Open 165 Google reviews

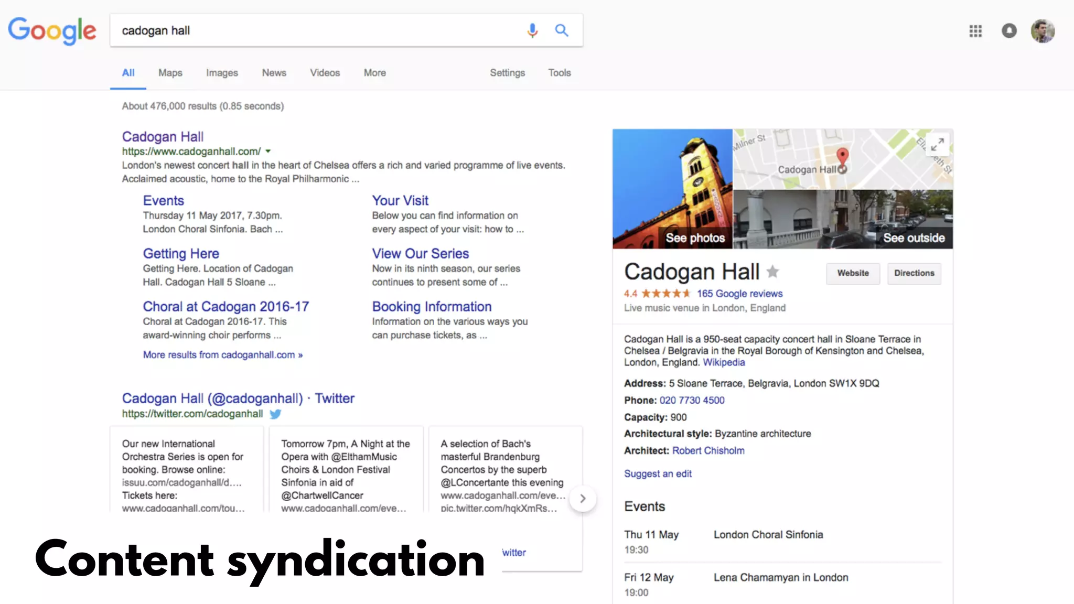(x=739, y=294)
